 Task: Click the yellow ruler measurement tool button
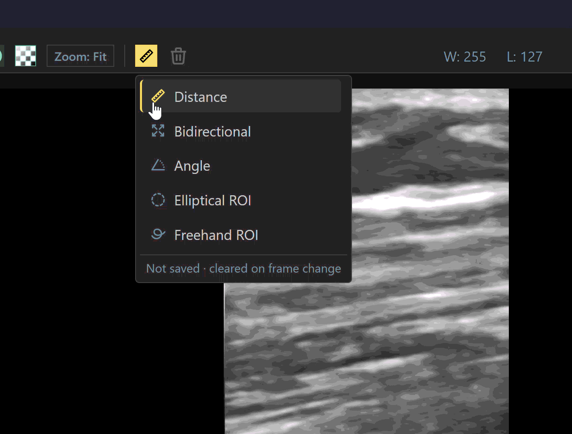click(x=146, y=56)
